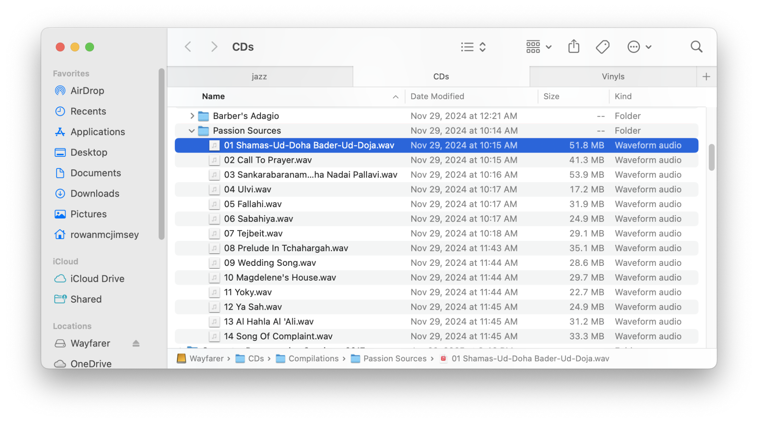The width and height of the screenshot is (758, 423).
Task: Open Pictures from the sidebar
Action: click(x=88, y=214)
